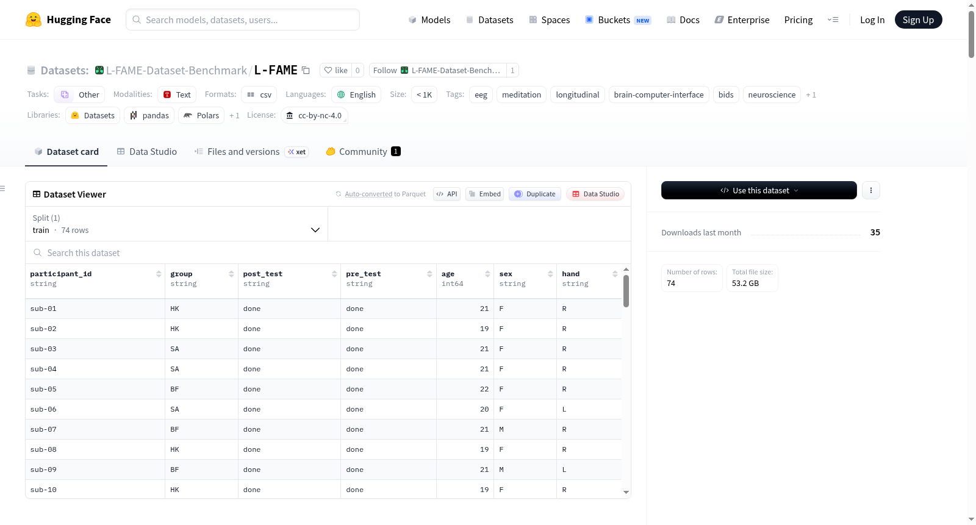This screenshot has width=976, height=525.
Task: Click the Datasets icon beside breadcrumb title
Action: 31,71
